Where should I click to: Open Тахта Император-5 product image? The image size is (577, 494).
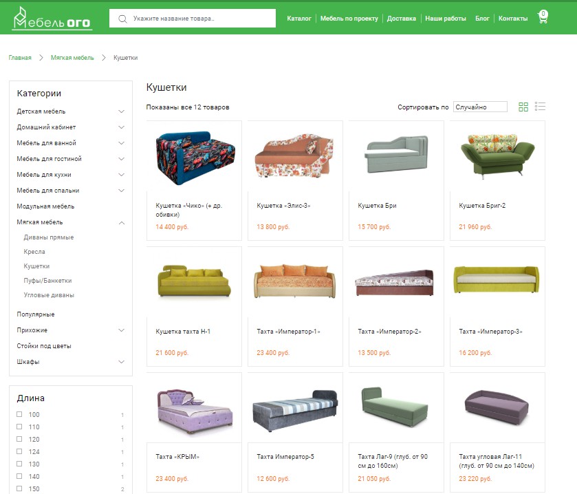coord(295,411)
